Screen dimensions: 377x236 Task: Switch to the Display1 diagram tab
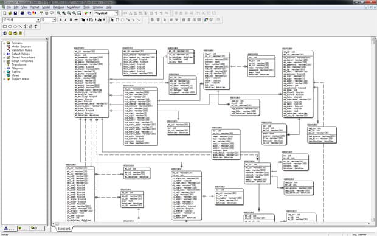coord(64,229)
